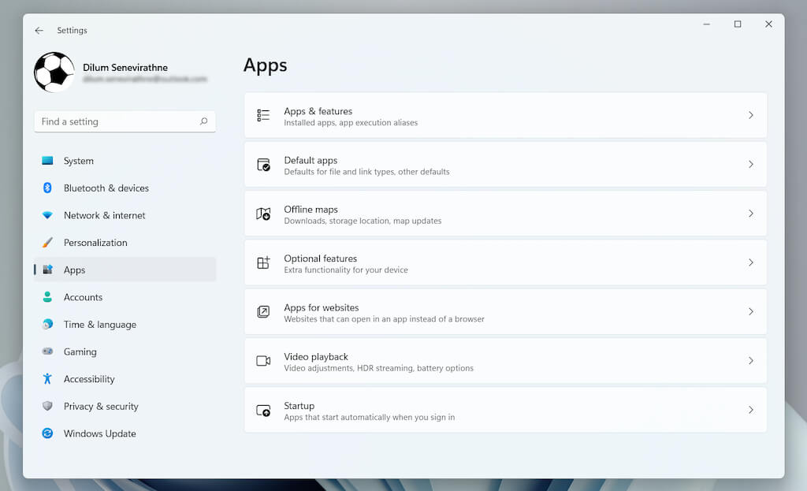The image size is (807, 491).
Task: Select the Accessibility person icon
Action: (47, 379)
